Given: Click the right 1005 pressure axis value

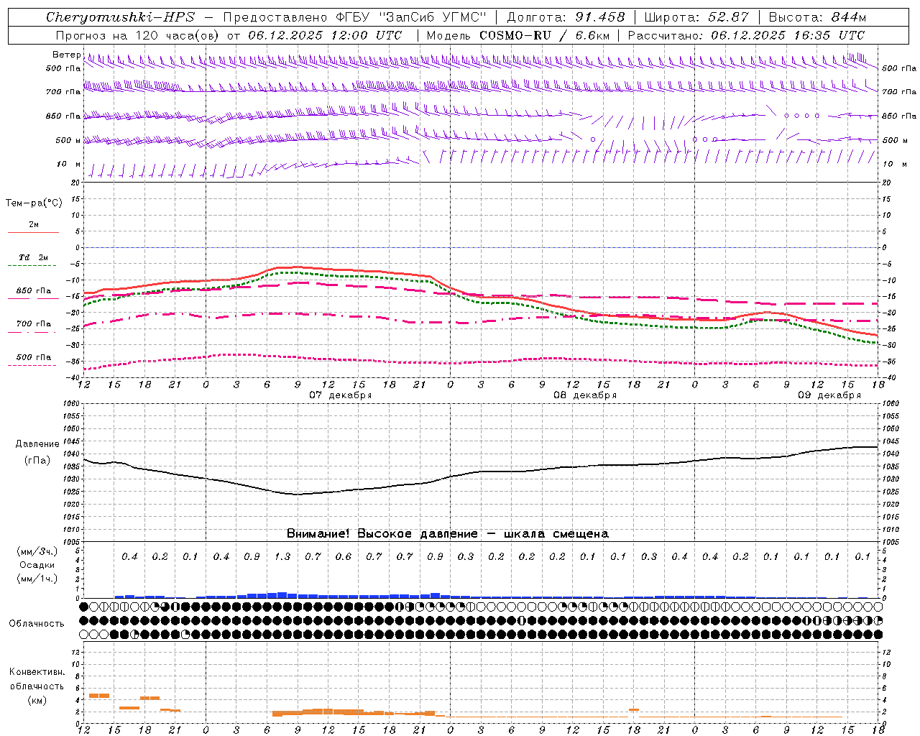Looking at the screenshot, I should tap(891, 542).
